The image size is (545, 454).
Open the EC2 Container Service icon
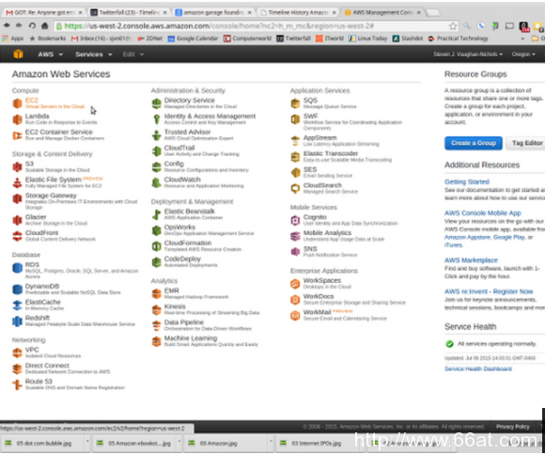[x=17, y=135]
